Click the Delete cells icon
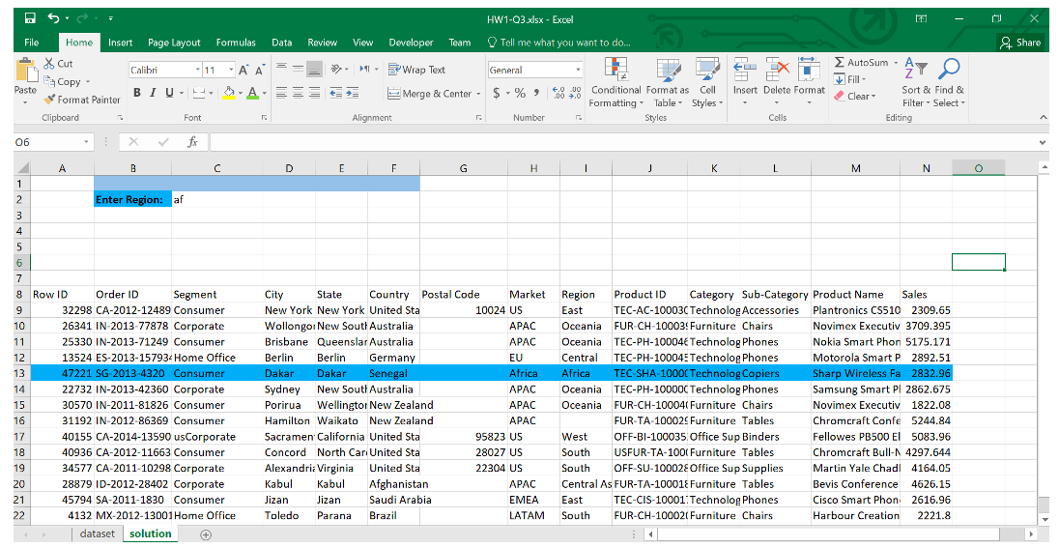Image resolution: width=1059 pixels, height=548 pixels. pyautogui.click(x=778, y=70)
